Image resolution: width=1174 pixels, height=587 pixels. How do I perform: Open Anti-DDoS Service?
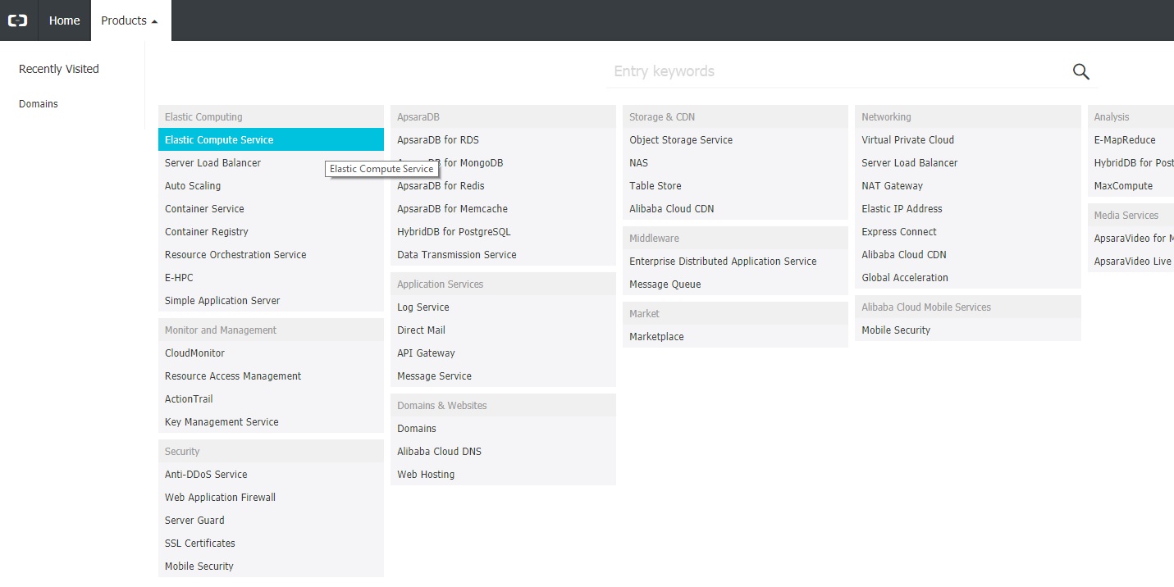(x=271, y=474)
